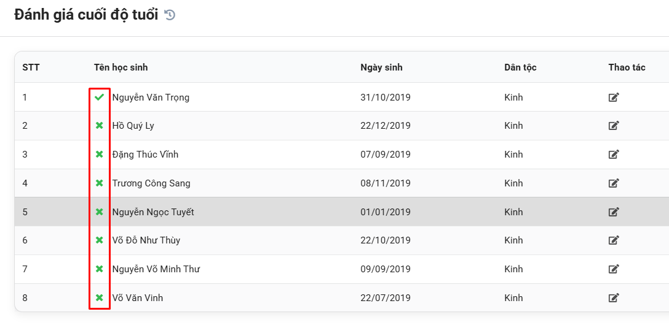Open the history icon beside page title
Screen dimensions: 669x325
(x=170, y=15)
